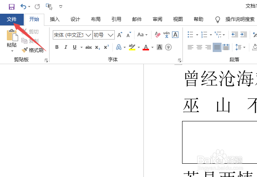
Task: Open the undo history dropdown arrow
Action: 29,7
